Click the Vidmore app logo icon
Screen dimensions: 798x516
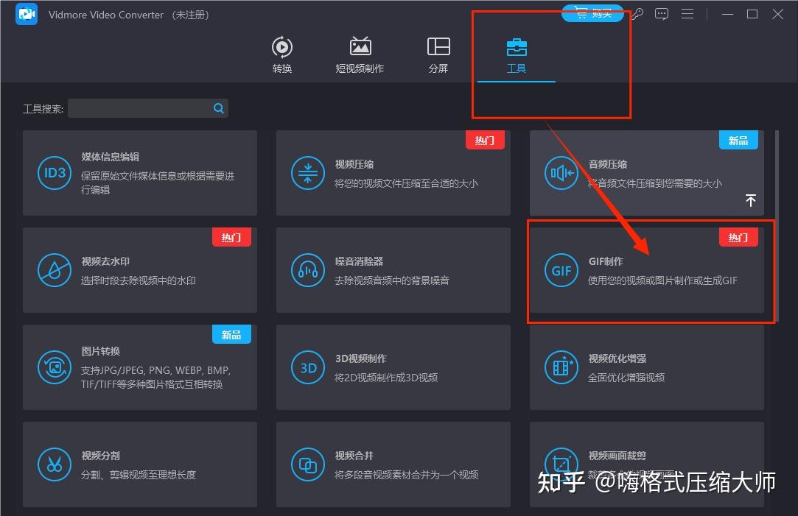pyautogui.click(x=27, y=14)
